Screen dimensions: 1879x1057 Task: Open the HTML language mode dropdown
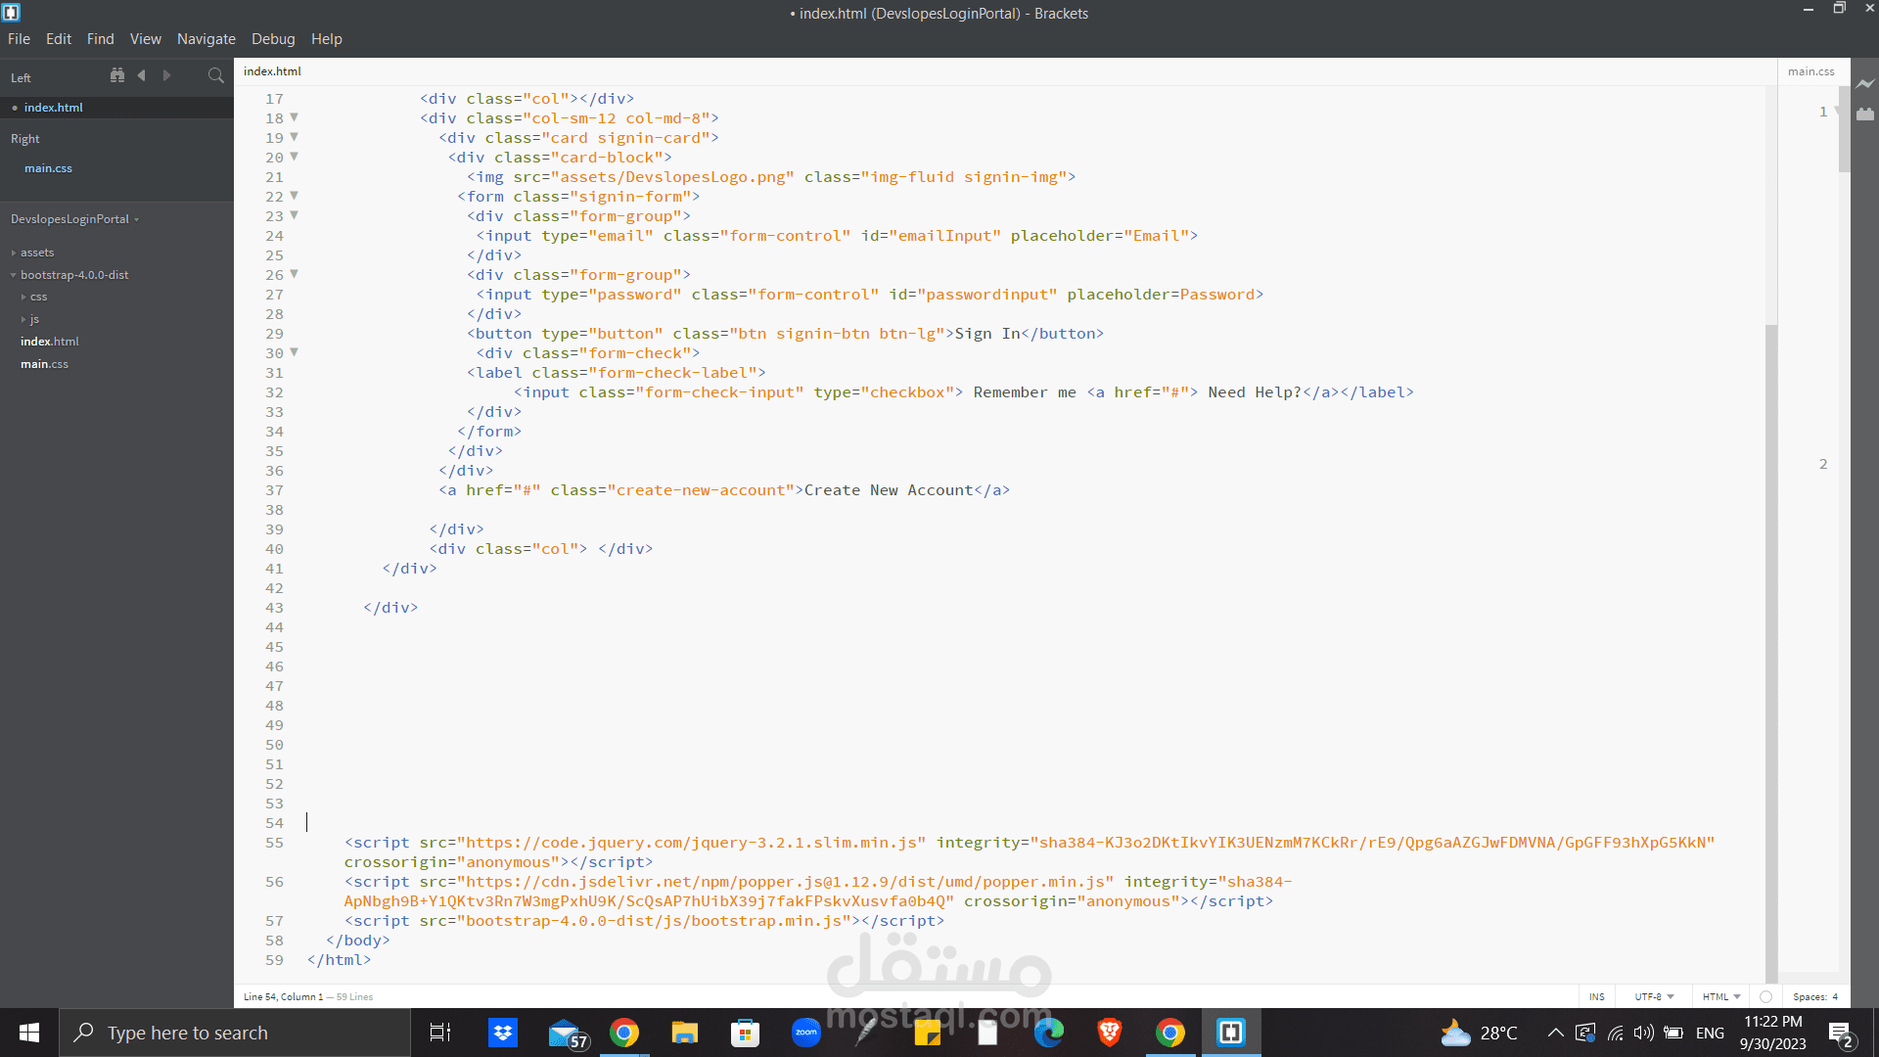1721,996
